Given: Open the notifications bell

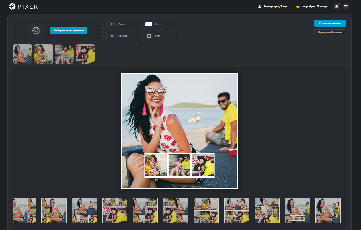Looking at the screenshot, I should tap(337, 7).
